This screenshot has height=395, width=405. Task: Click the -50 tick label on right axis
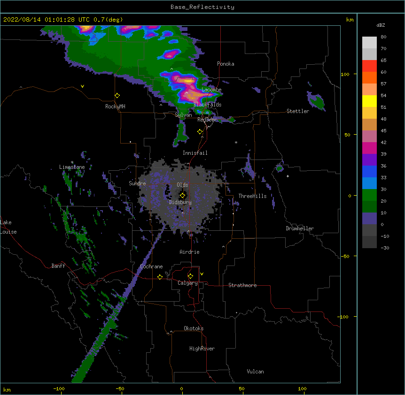click(345, 256)
